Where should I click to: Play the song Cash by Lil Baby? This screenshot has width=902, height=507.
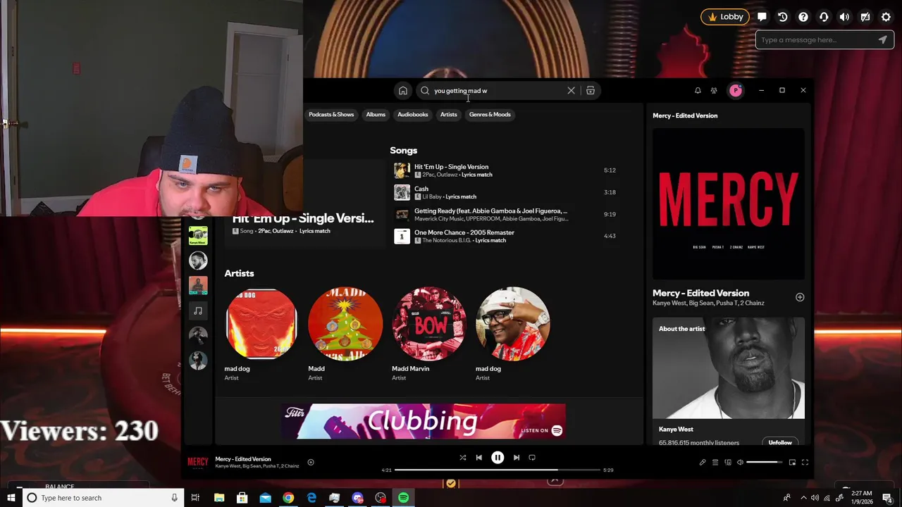(505, 192)
